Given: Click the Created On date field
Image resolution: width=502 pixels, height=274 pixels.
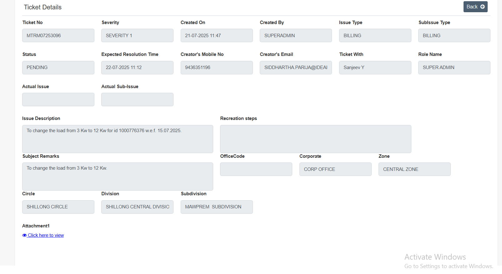Looking at the screenshot, I should (217, 36).
